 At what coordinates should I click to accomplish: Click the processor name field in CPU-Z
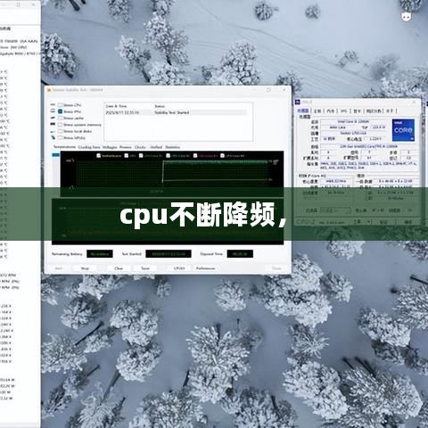353,121
